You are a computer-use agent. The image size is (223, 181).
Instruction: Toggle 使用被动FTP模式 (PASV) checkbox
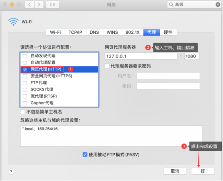tap(85, 154)
